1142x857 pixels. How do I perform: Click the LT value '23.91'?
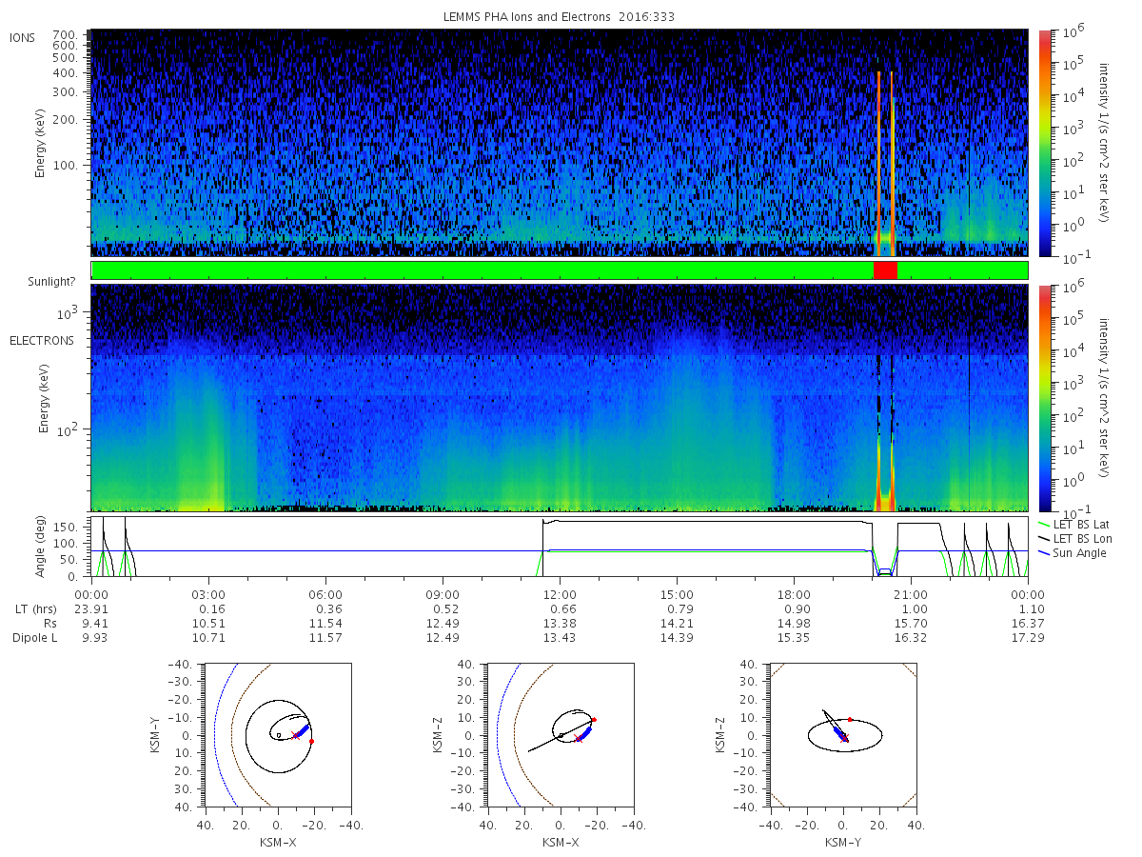click(x=91, y=608)
